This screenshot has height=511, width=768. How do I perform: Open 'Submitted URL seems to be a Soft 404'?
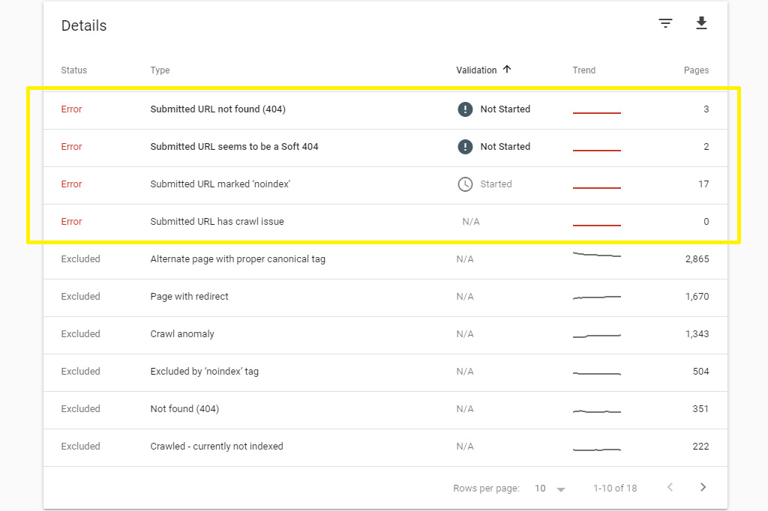tap(385, 147)
